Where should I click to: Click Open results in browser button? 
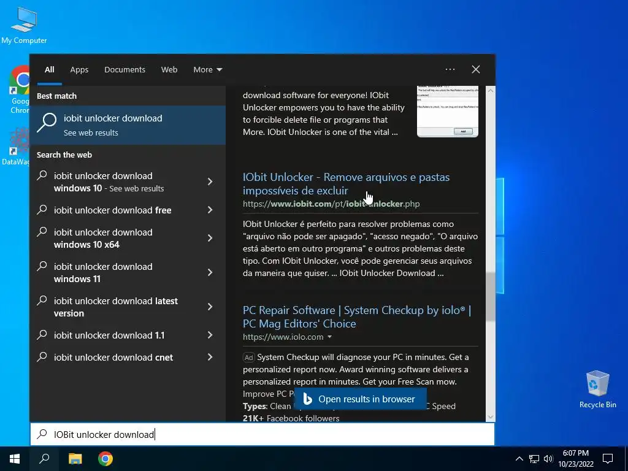(x=360, y=399)
